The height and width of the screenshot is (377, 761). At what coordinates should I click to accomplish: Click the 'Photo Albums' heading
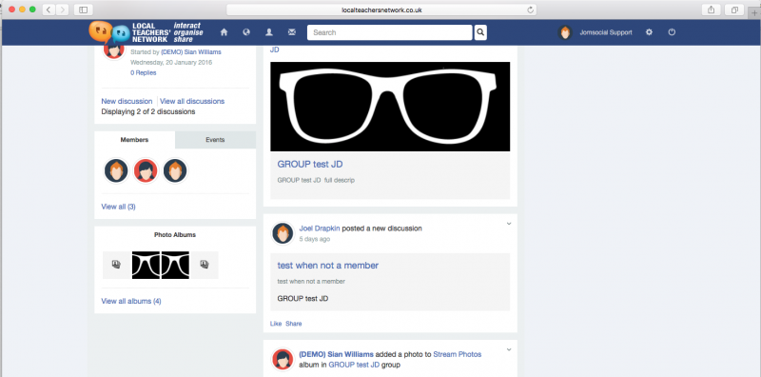click(x=175, y=234)
